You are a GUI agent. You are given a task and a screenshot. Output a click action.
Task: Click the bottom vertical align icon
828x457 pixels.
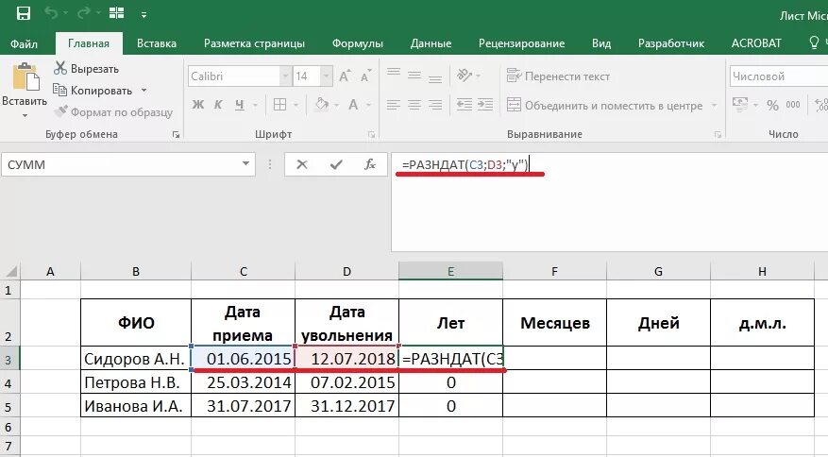(435, 78)
